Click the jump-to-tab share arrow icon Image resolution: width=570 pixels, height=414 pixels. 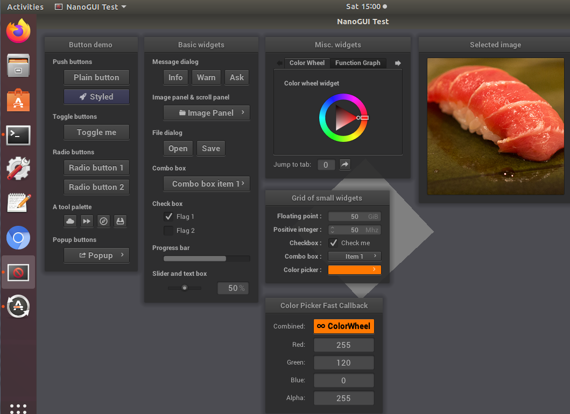point(344,165)
